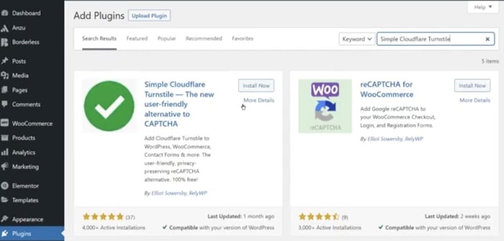Viewport: 504px width, 241px height.
Task: Expand the Help panel dropdown
Action: point(483,7)
